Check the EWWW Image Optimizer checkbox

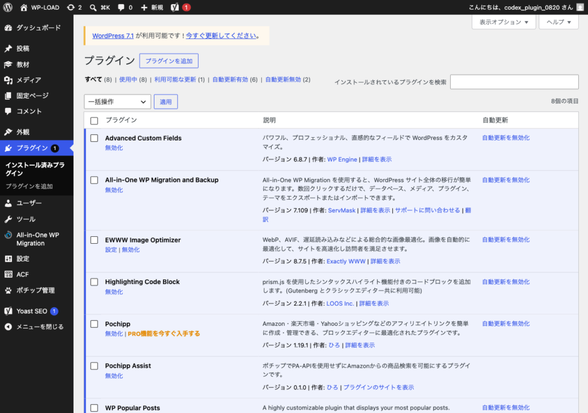[x=94, y=240]
